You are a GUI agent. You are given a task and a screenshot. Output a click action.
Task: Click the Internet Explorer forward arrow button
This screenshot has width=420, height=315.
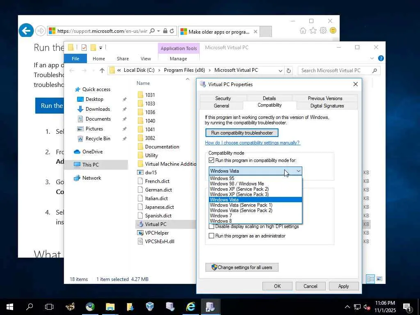point(41,31)
